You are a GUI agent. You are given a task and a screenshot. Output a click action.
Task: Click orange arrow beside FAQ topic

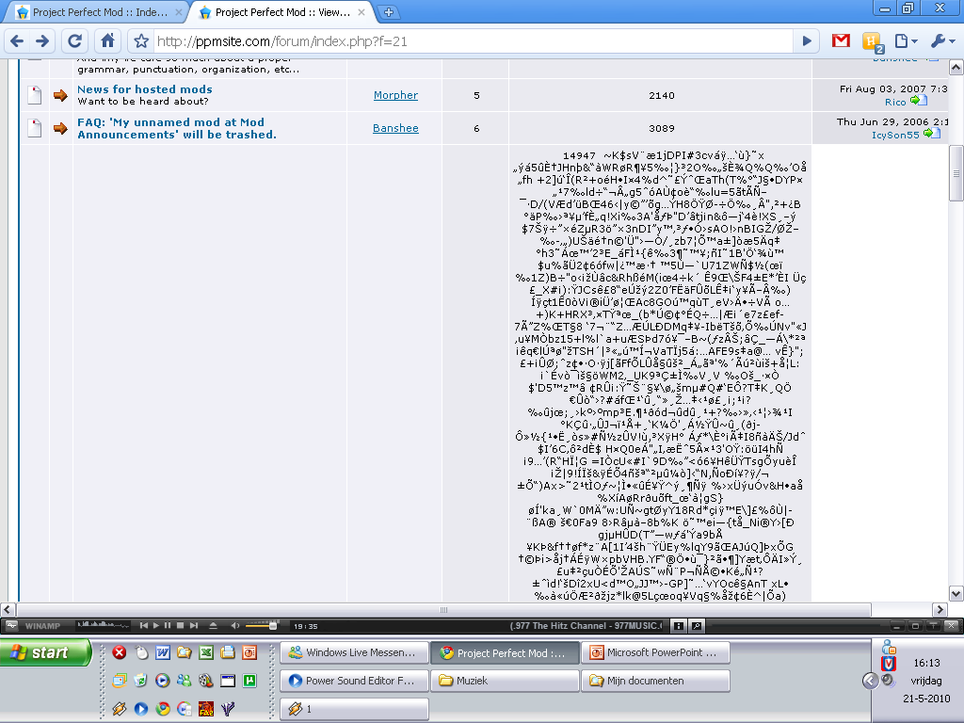point(60,128)
